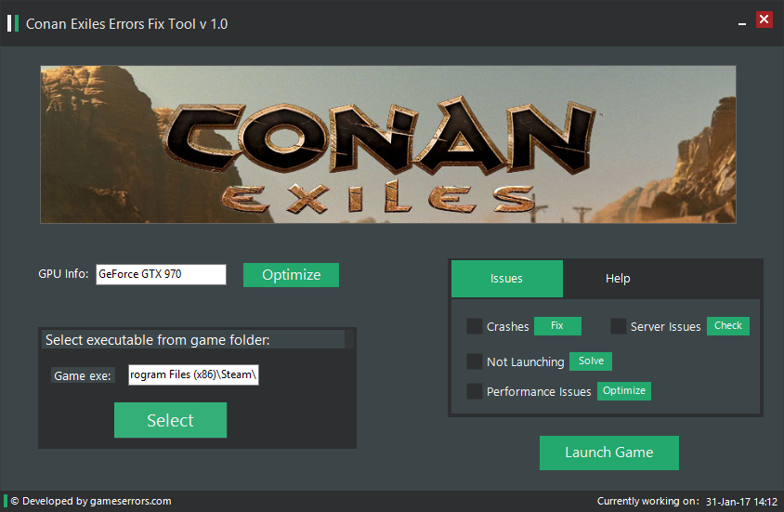This screenshot has width=784, height=512.
Task: Enable the Performance Issues checkbox
Action: 474,391
